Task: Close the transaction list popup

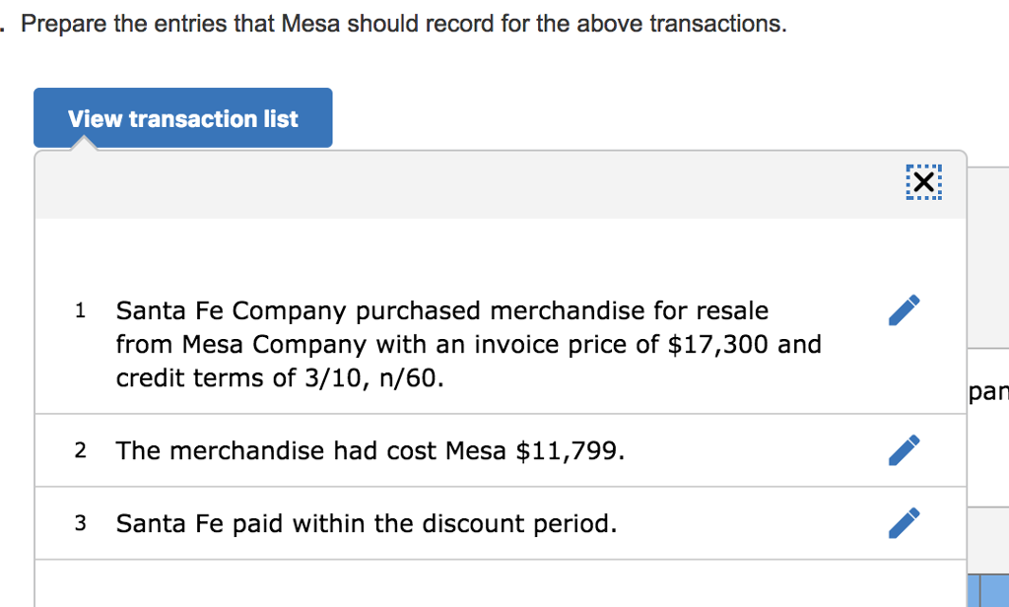Action: [922, 182]
